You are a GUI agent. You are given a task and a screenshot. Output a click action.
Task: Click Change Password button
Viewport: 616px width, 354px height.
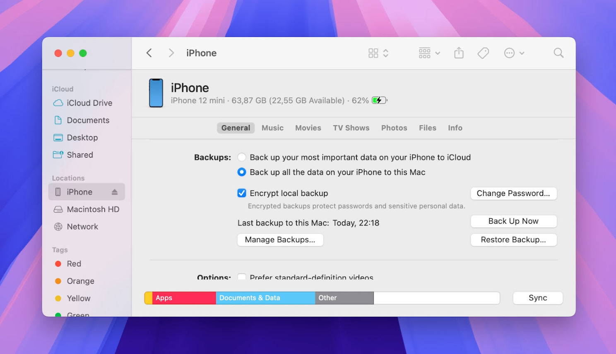[x=513, y=194]
